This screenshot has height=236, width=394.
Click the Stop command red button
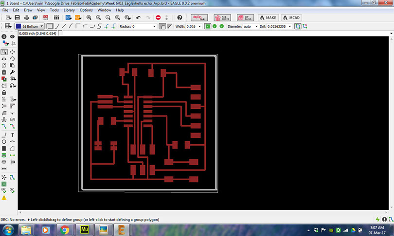click(x=158, y=17)
